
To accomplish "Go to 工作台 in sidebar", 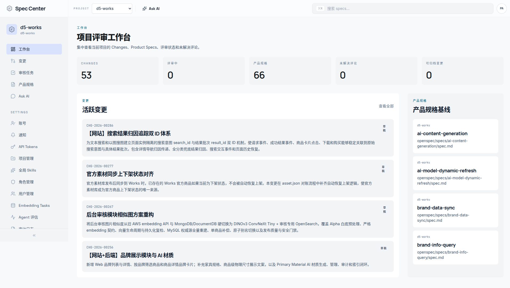I will [x=34, y=49].
